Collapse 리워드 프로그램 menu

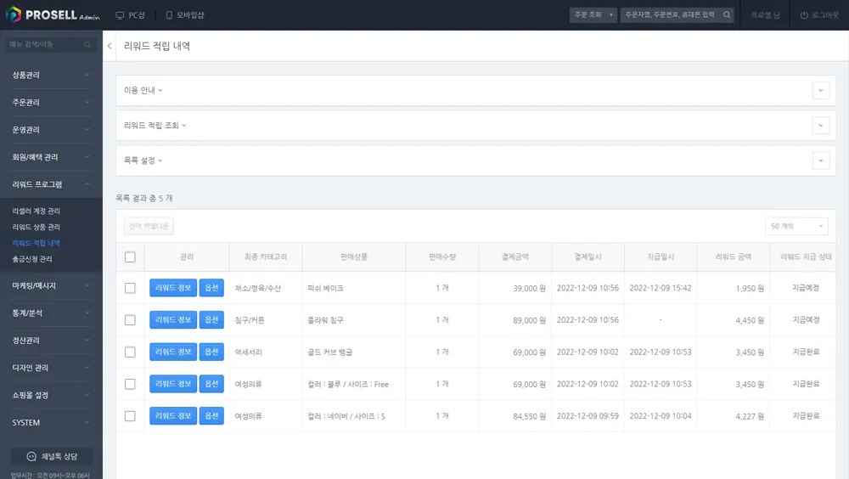tap(52, 185)
